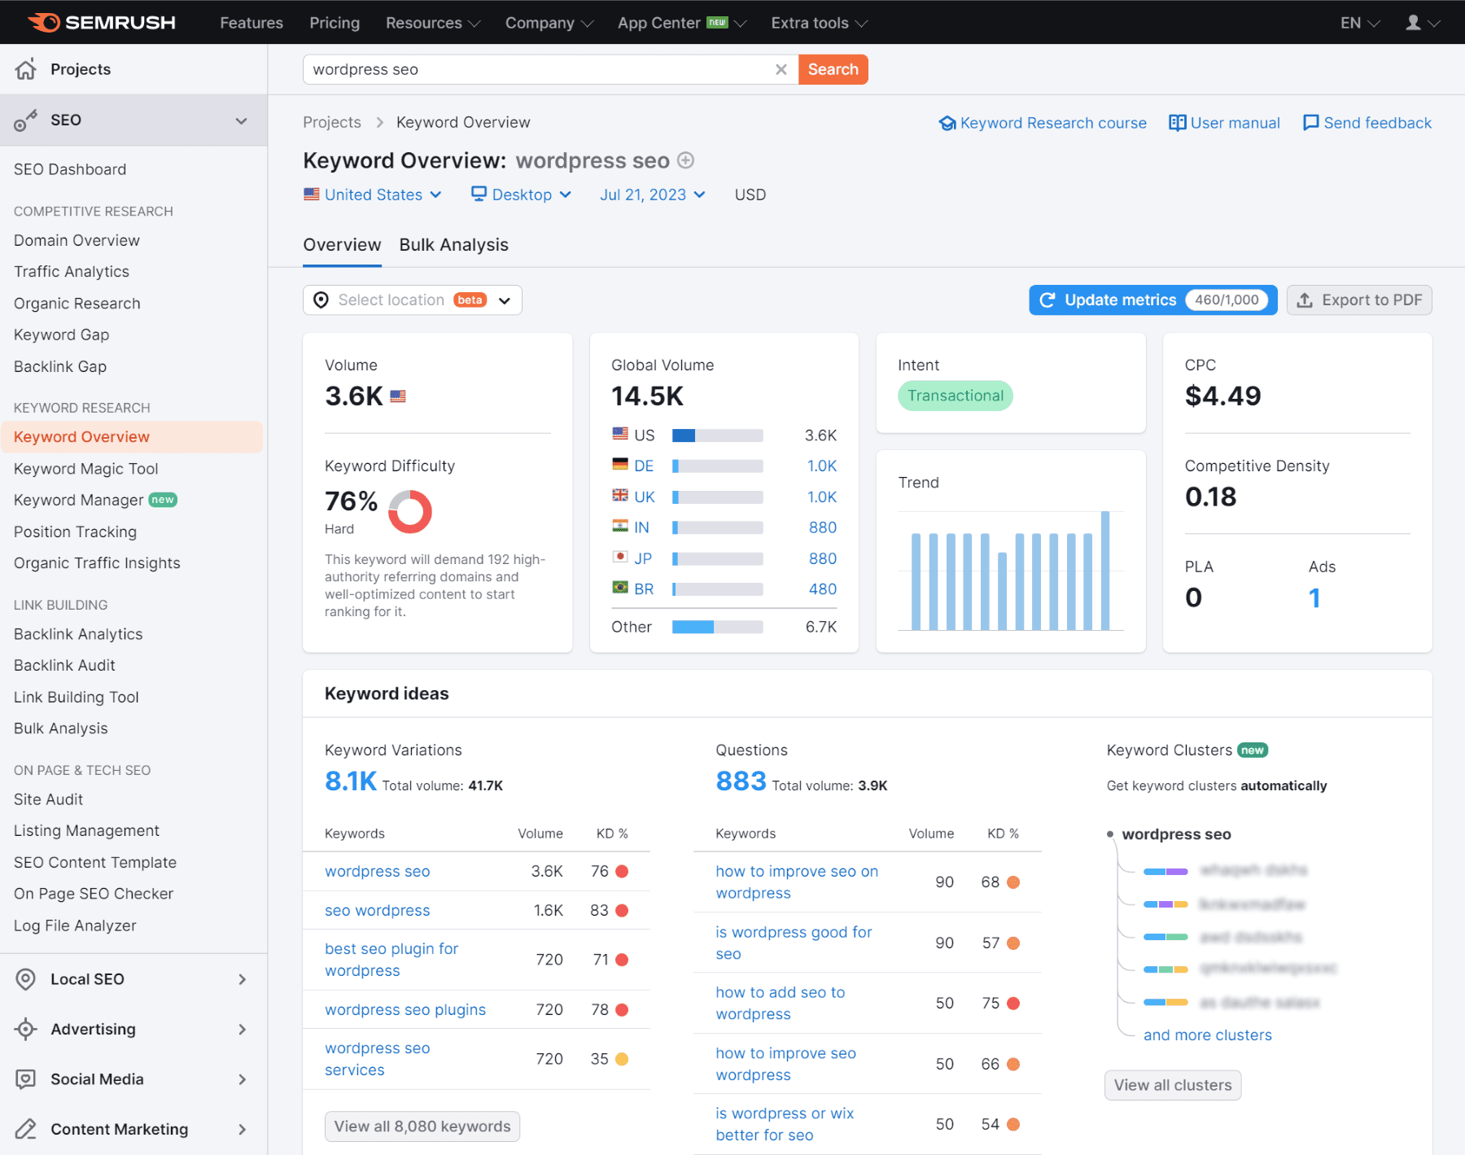Clear the search field with the × icon
This screenshot has height=1155, width=1465.
pos(781,69)
